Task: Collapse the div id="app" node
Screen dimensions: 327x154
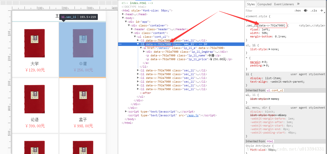Action: (x=126, y=22)
